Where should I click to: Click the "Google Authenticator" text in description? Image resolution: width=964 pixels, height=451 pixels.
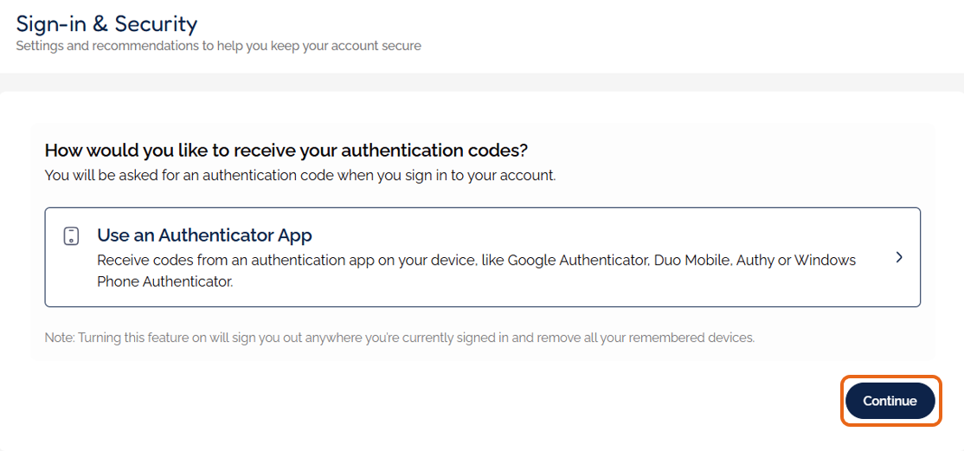pyautogui.click(x=577, y=261)
